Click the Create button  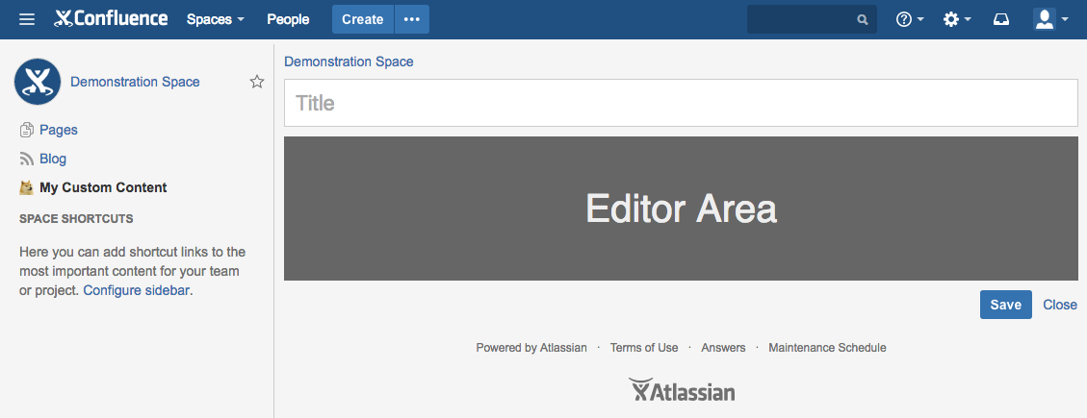[x=363, y=19]
